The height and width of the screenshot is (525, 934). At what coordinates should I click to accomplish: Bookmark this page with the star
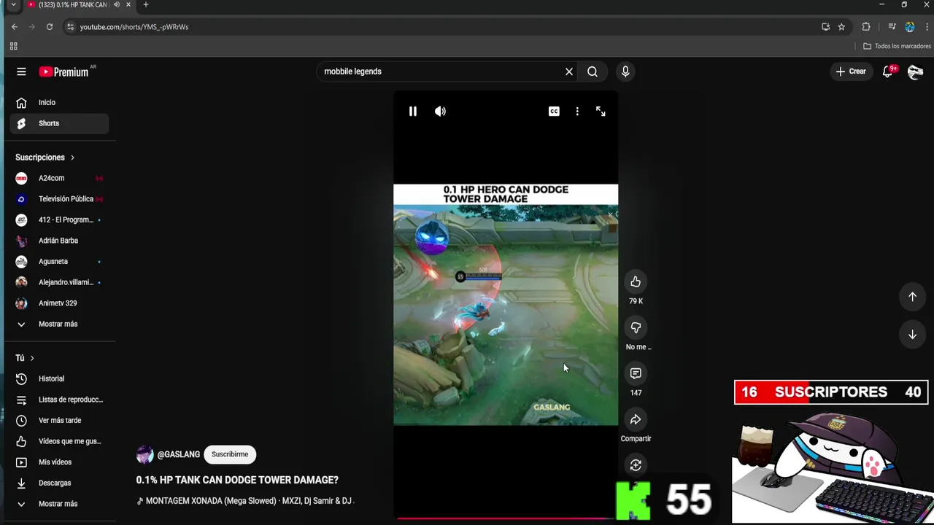(x=841, y=27)
